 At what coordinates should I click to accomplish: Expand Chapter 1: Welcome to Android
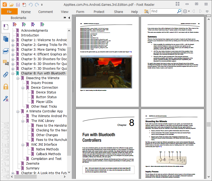point(13,40)
